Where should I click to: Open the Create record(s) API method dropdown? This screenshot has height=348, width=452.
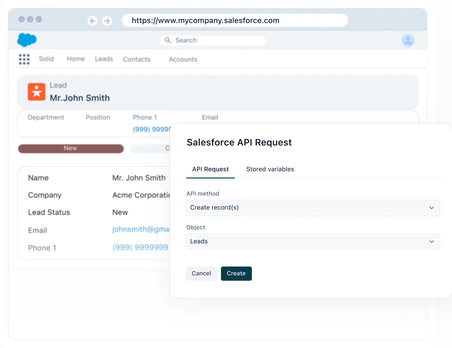pos(312,208)
